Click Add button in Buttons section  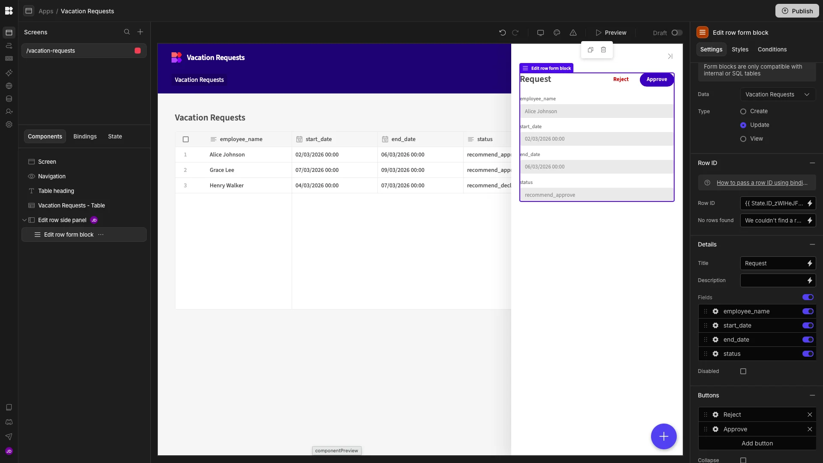(x=757, y=443)
